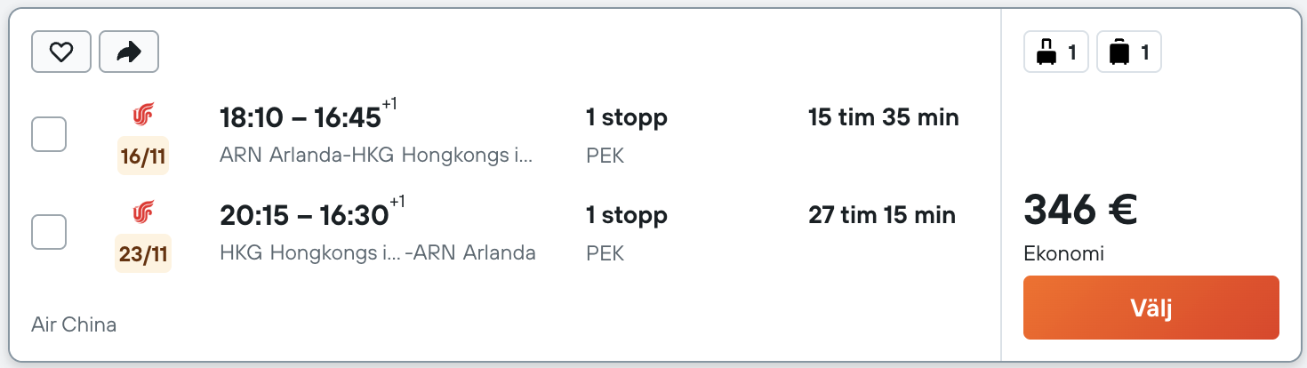Click the checked suitcase allowance icon

[1129, 52]
